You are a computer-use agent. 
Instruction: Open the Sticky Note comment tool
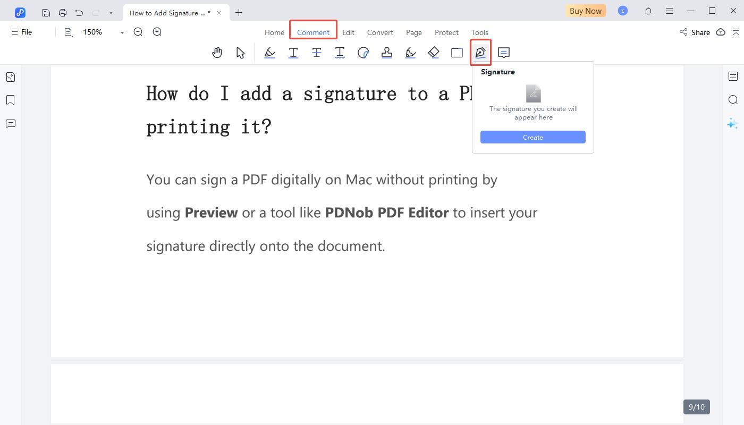pos(503,52)
